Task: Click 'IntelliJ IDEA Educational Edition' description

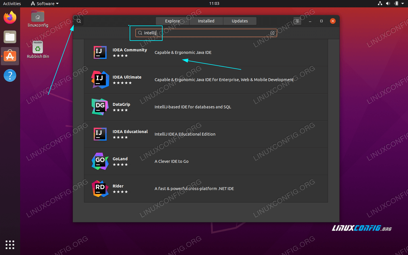Action: click(185, 134)
